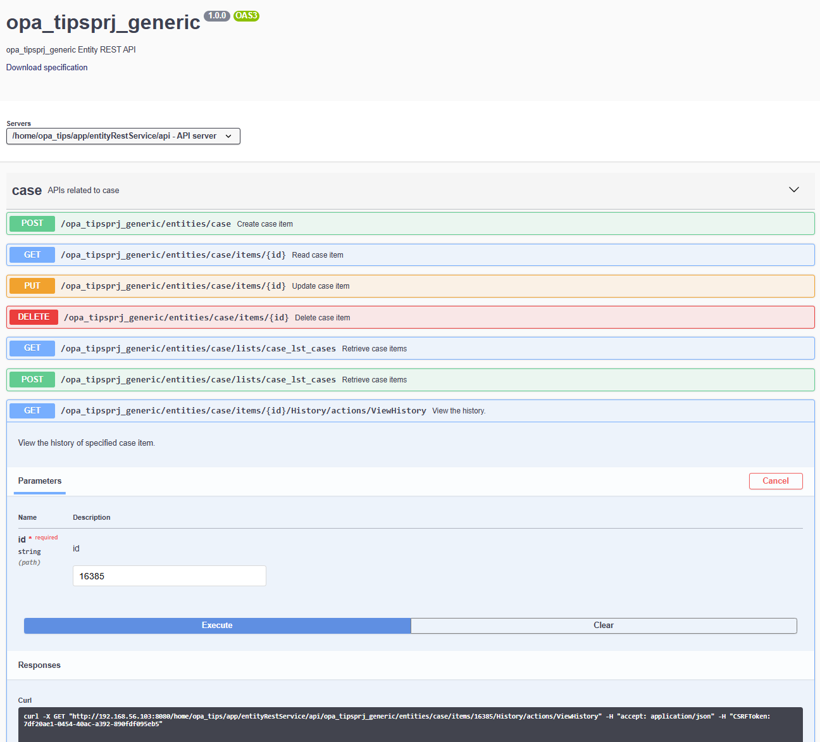The height and width of the screenshot is (742, 820).
Task: Click the 'Update case item' summary text
Action: 321,286
